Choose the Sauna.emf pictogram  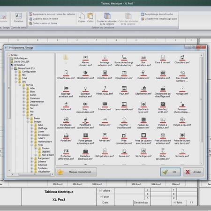tap(124, 153)
